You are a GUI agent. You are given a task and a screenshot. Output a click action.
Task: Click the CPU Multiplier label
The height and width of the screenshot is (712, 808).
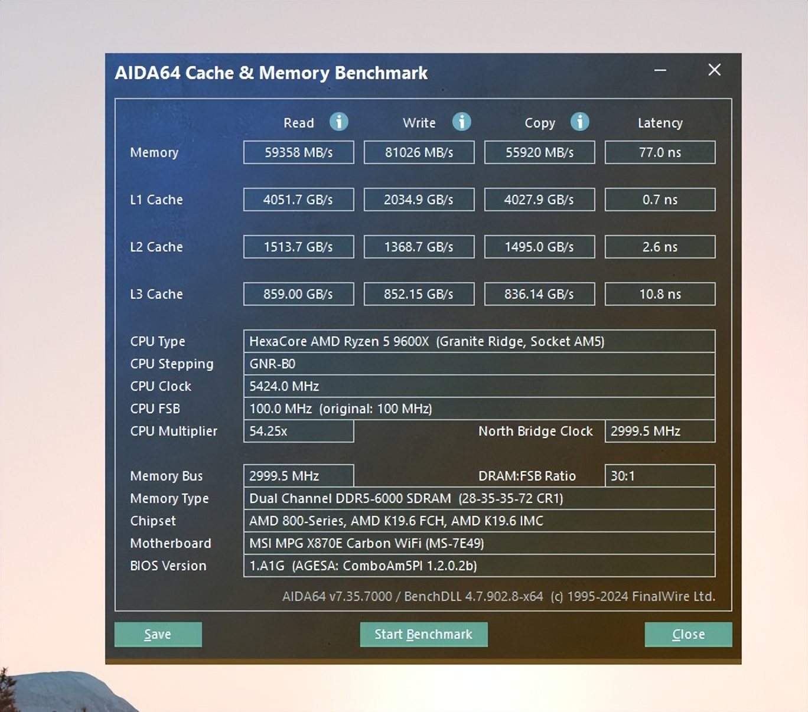point(174,432)
